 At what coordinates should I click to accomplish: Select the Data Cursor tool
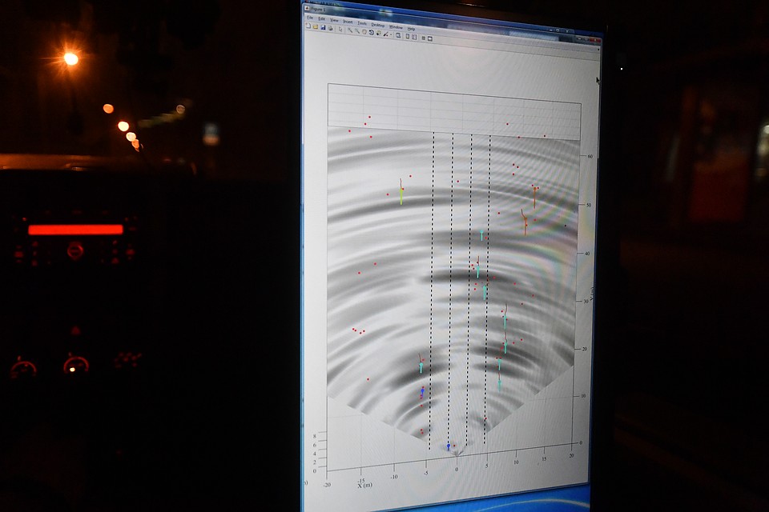tap(378, 34)
